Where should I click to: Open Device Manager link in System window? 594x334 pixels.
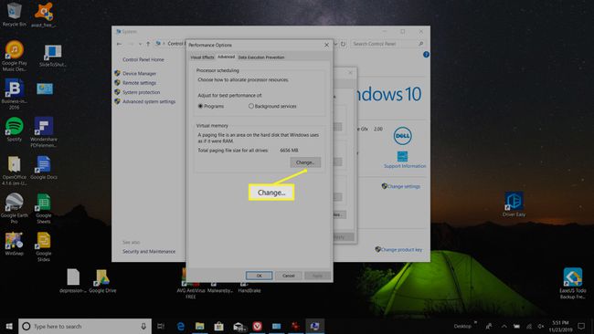click(x=139, y=73)
